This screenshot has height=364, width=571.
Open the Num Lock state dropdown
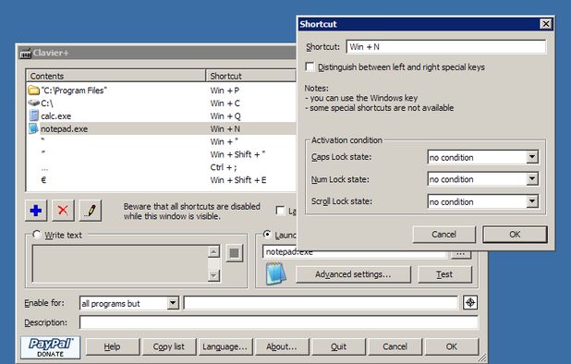tap(532, 179)
